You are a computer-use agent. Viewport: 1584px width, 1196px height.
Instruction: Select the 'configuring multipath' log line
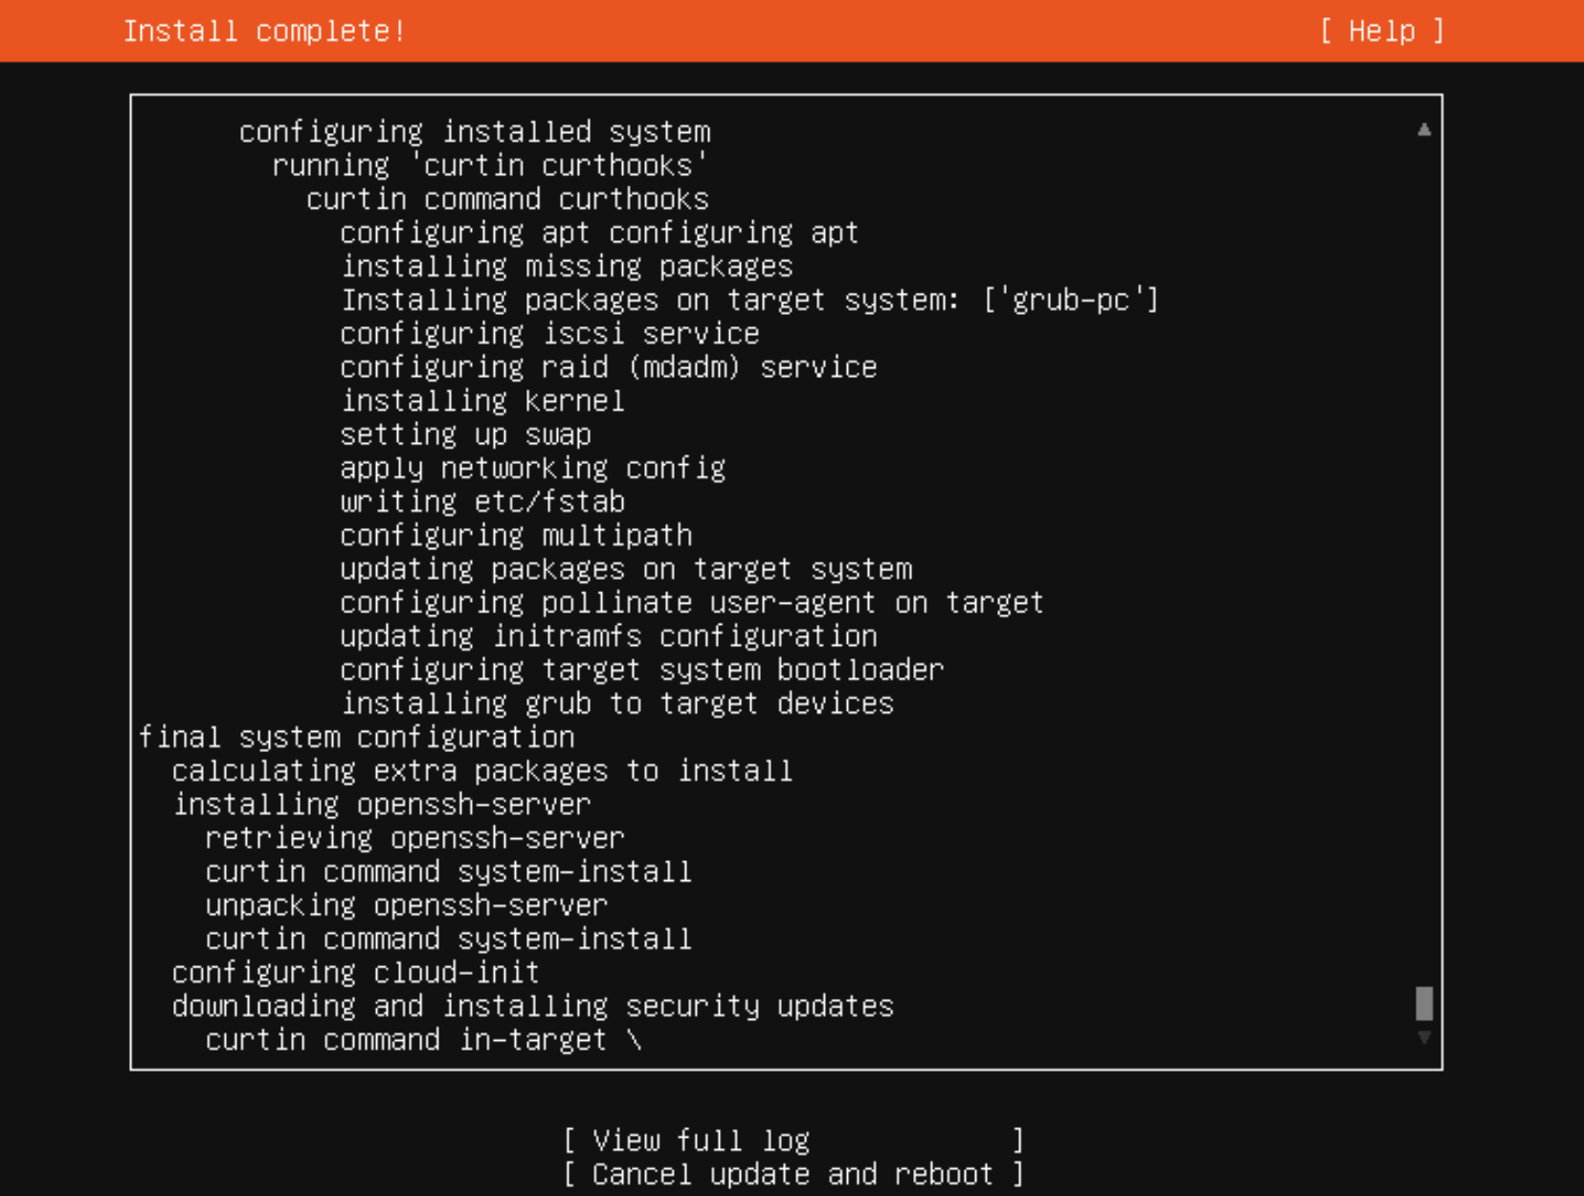click(516, 536)
